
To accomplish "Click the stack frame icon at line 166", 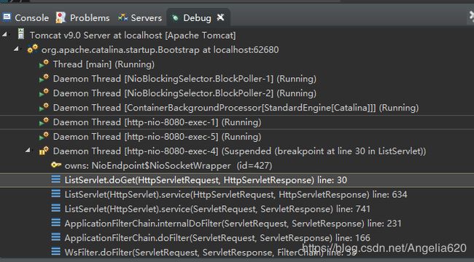I will click(55, 237).
